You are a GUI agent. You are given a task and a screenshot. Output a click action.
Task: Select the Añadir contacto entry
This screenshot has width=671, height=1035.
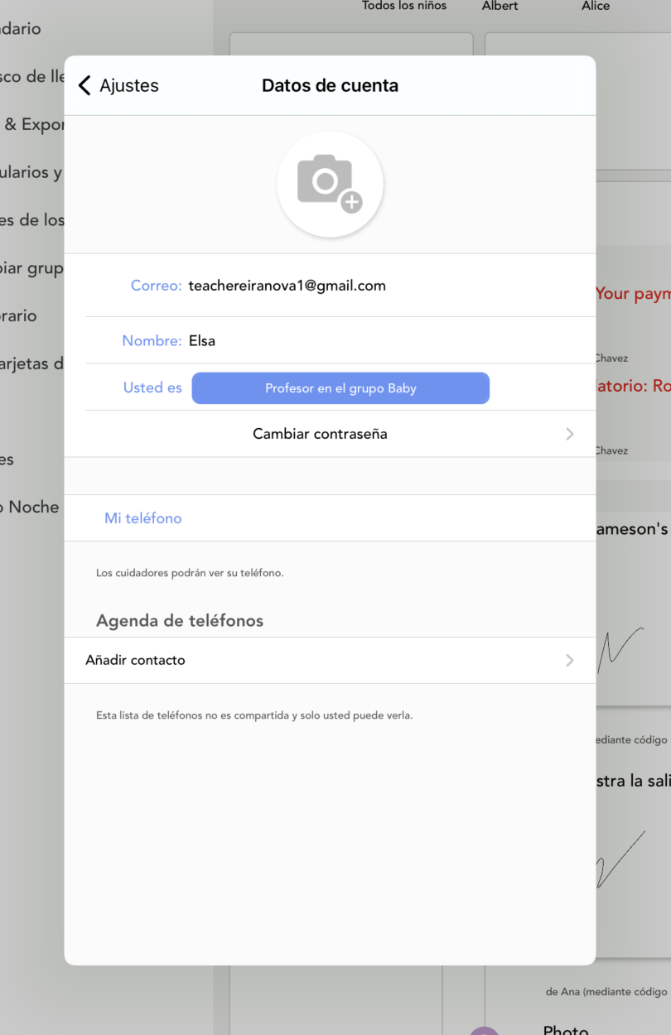[330, 660]
